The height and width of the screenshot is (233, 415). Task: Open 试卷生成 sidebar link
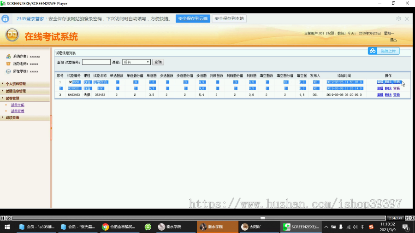(x=18, y=105)
